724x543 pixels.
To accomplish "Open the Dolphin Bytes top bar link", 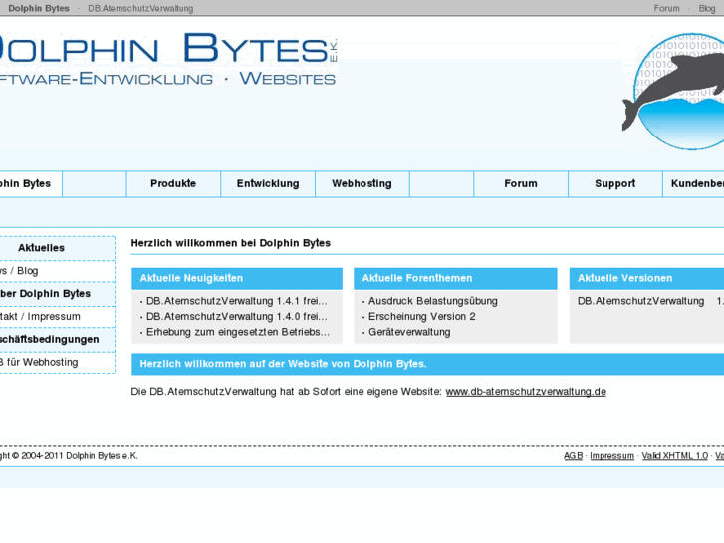I will click(x=39, y=8).
